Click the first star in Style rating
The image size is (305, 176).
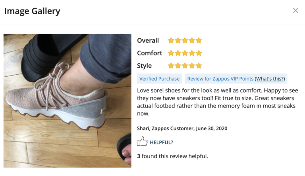[171, 66]
